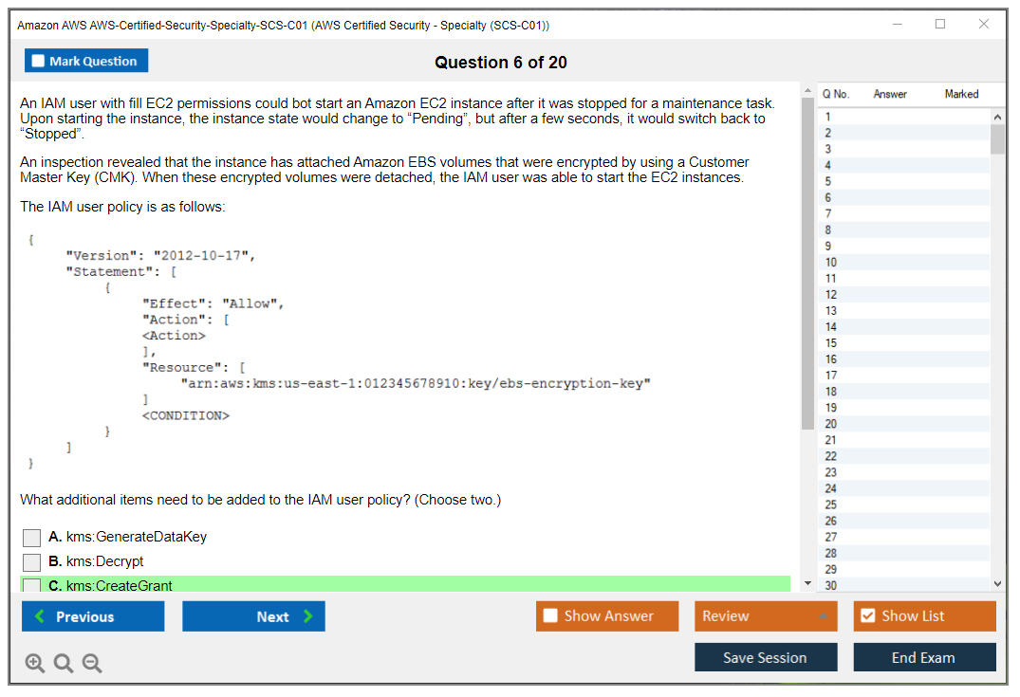This screenshot has height=697, width=1020.
Task: Select answer B kms:Decrypt checkbox
Action: tap(32, 562)
